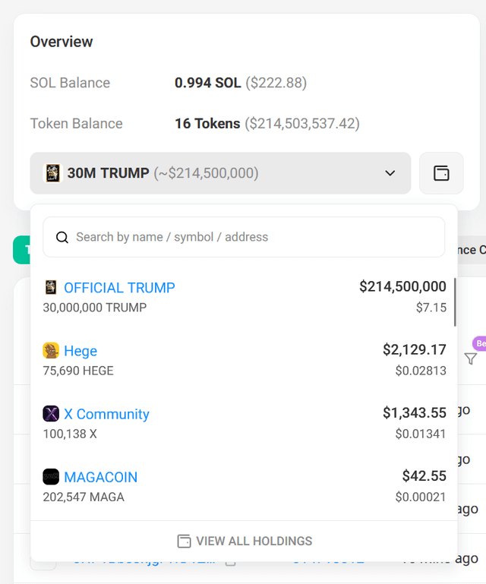Open the MAGACOIN token link
Screen dimensions: 486x584
click(100, 477)
